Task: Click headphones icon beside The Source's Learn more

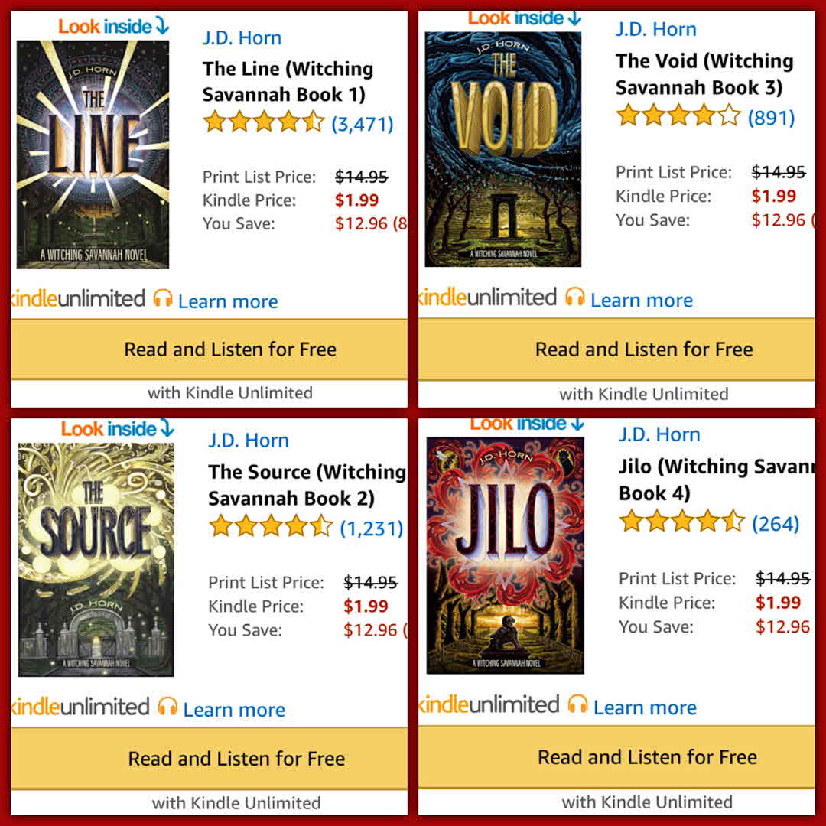Action: click(x=167, y=707)
